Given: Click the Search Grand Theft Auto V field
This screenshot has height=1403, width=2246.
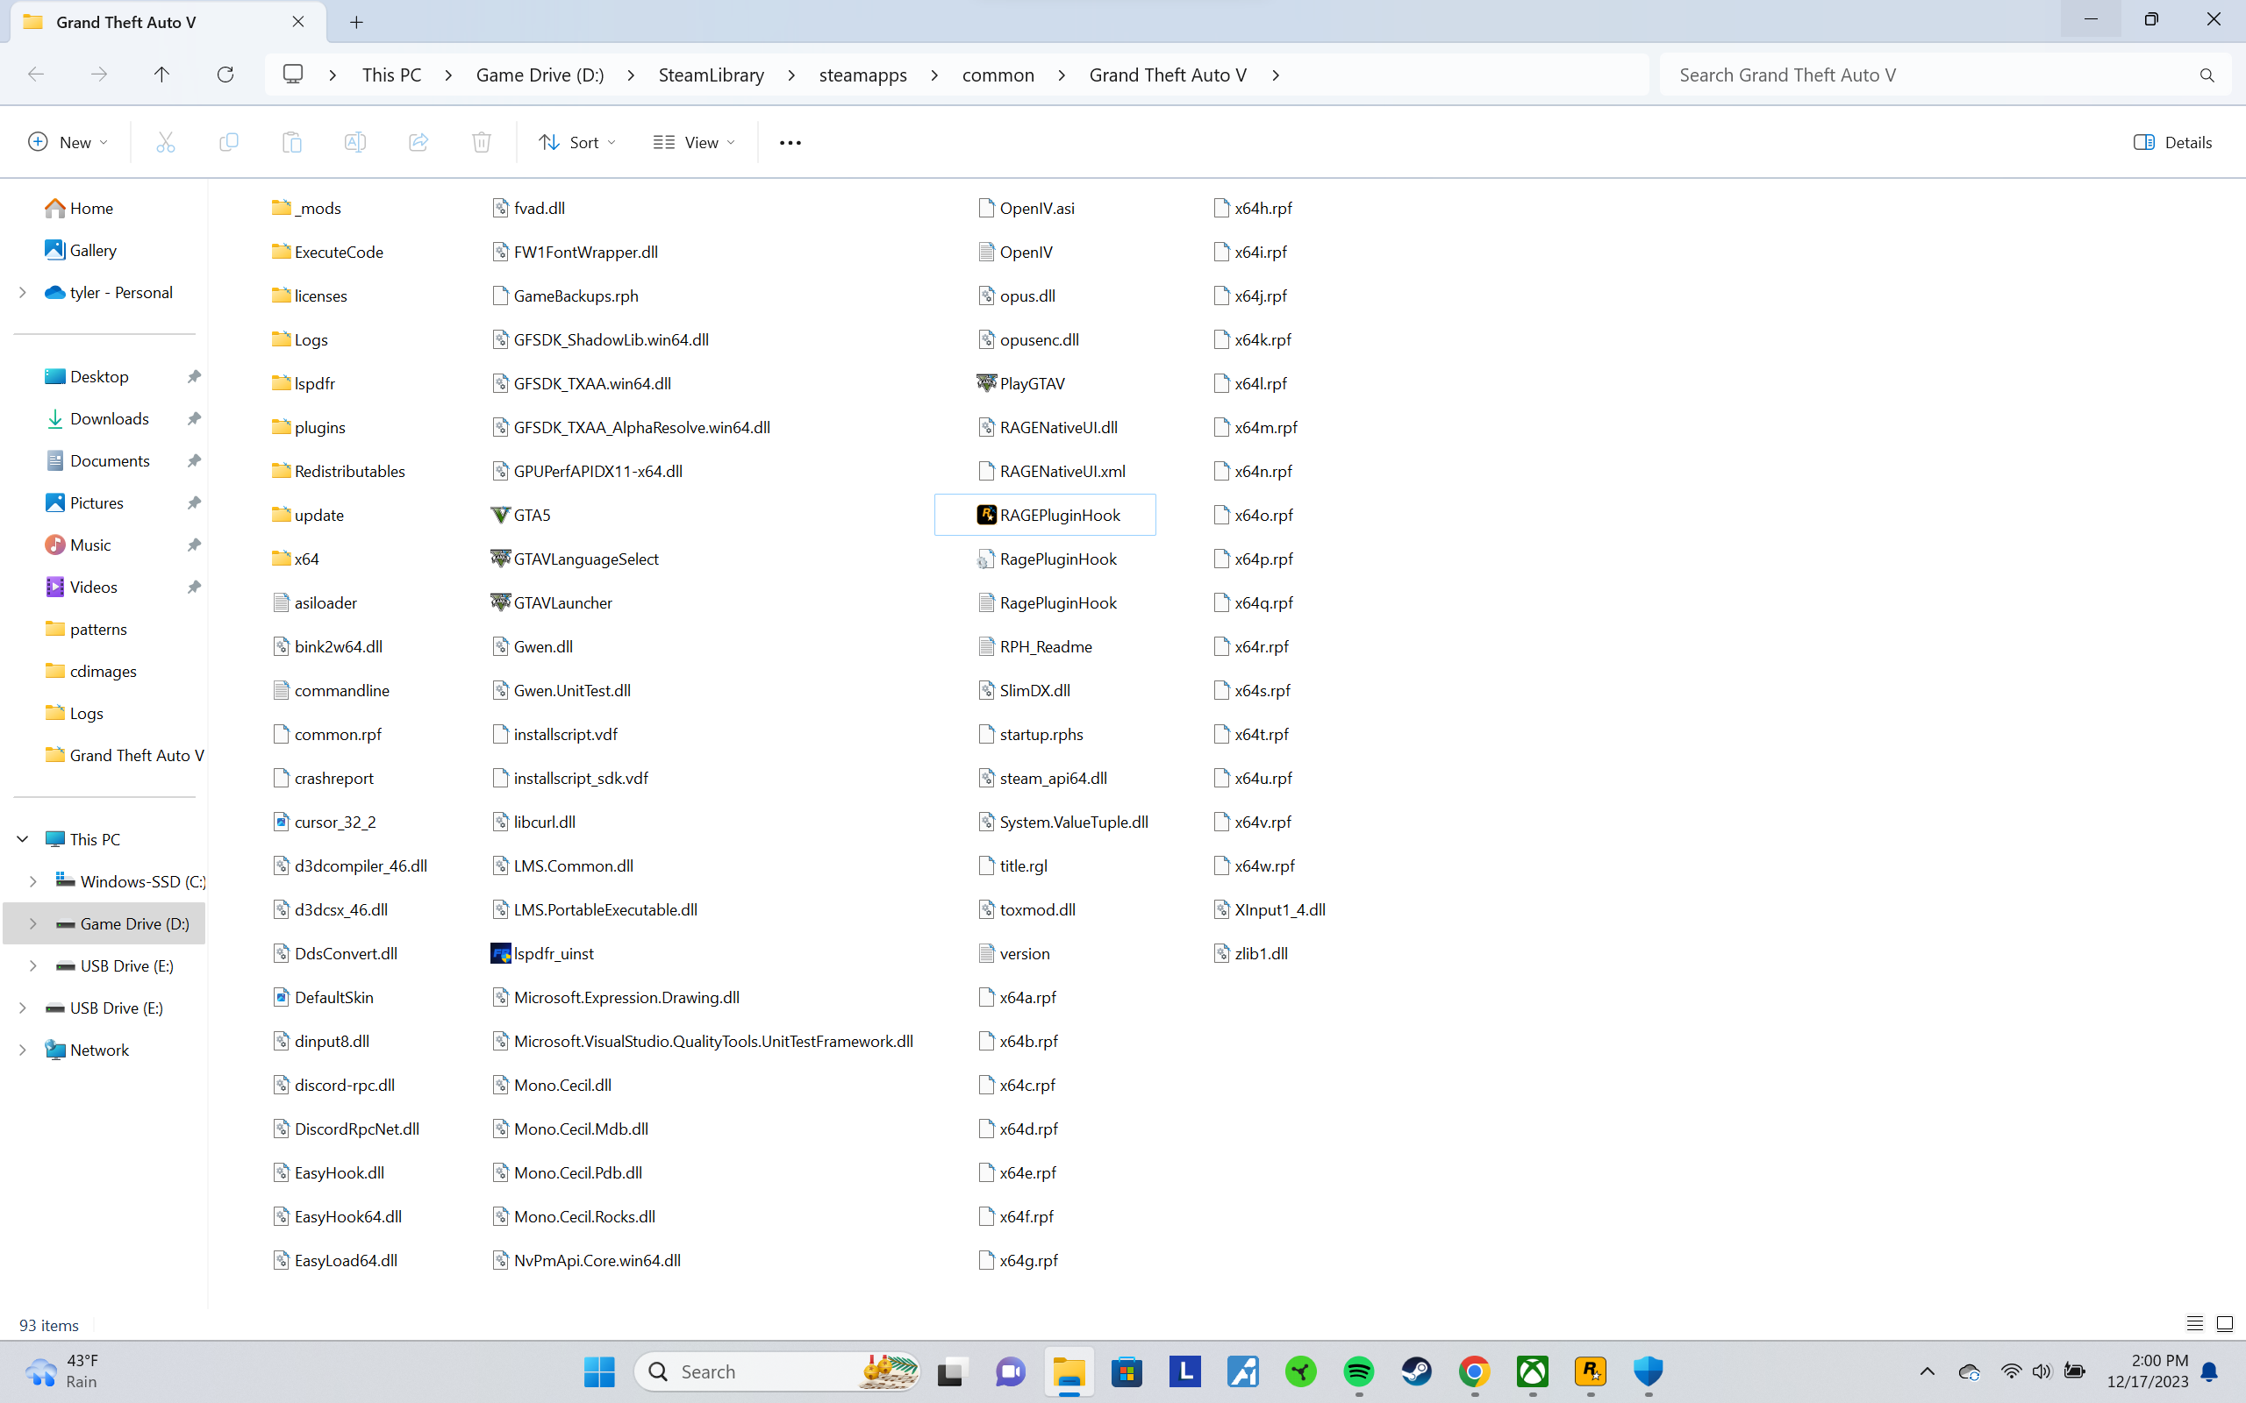Looking at the screenshot, I should pos(1930,75).
